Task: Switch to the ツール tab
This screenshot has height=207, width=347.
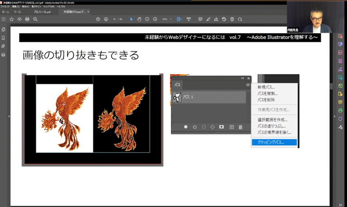Action: pos(17,12)
